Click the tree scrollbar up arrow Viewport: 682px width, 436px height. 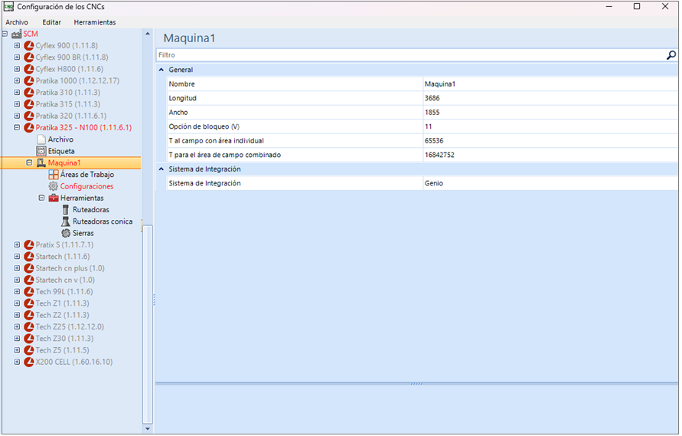coord(148,34)
